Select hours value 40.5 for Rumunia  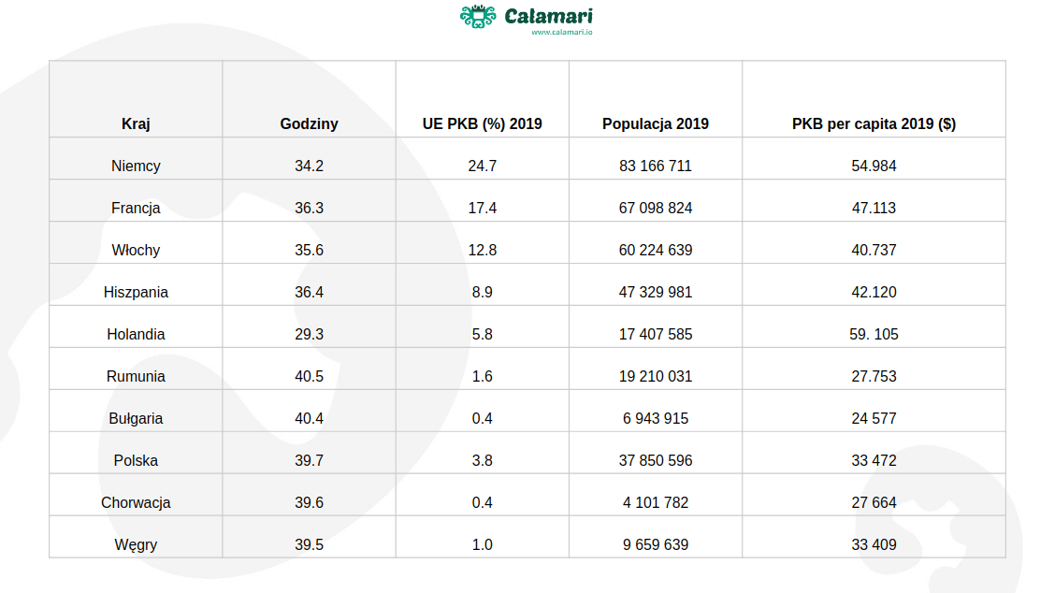tap(309, 376)
